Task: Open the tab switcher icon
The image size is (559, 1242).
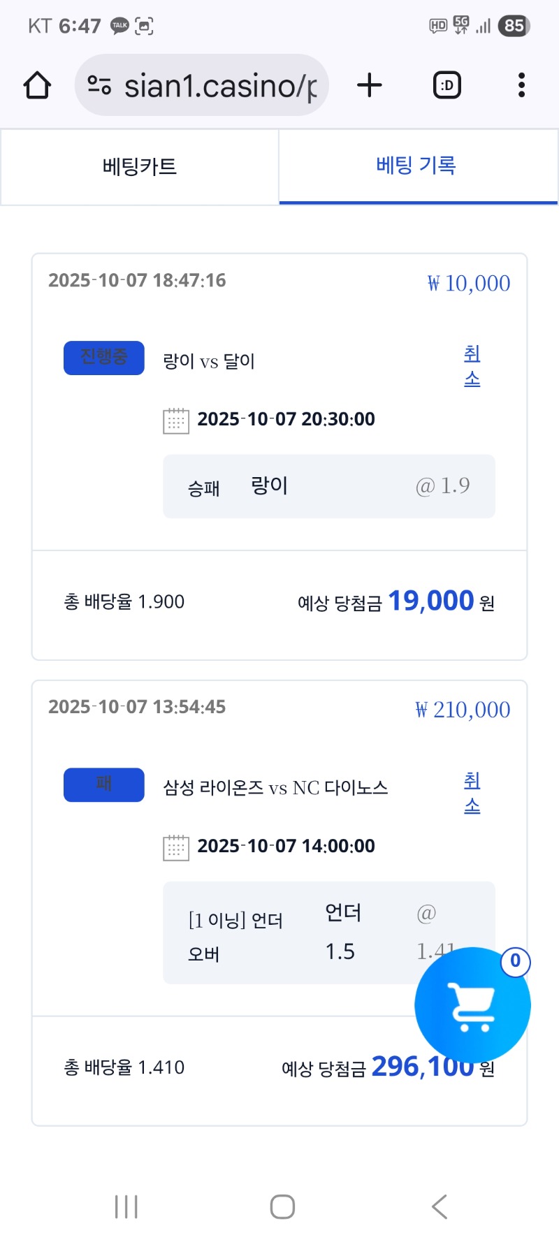Action: 447,85
